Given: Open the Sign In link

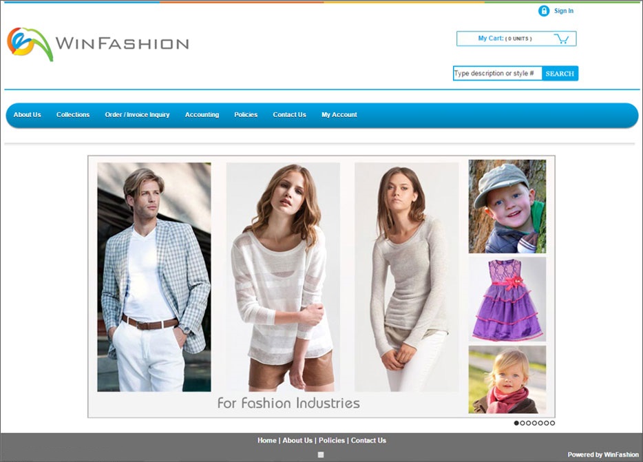Looking at the screenshot, I should [563, 11].
